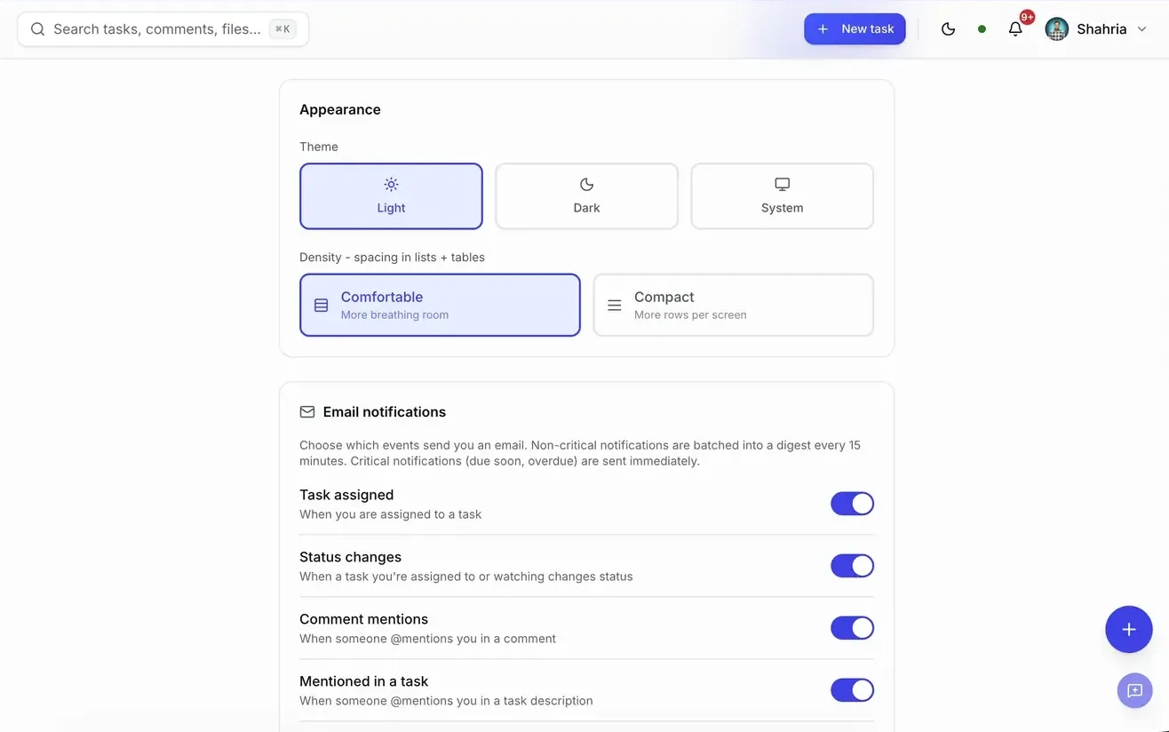Turn off Status changes notifications toggle

click(x=852, y=566)
